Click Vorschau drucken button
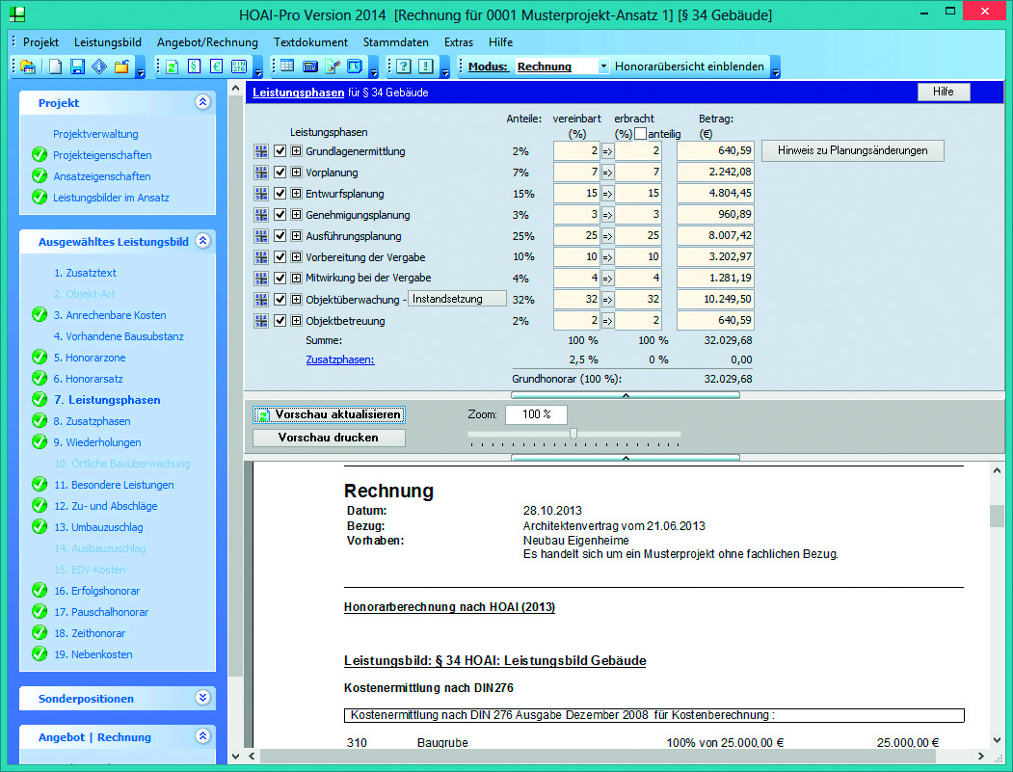1013x772 pixels. click(329, 438)
